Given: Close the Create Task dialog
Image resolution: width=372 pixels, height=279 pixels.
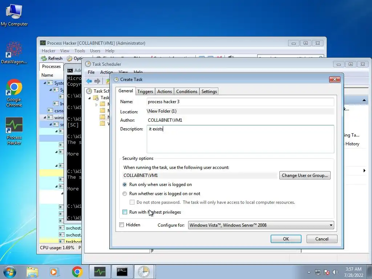Looking at the screenshot, I should click(335, 79).
